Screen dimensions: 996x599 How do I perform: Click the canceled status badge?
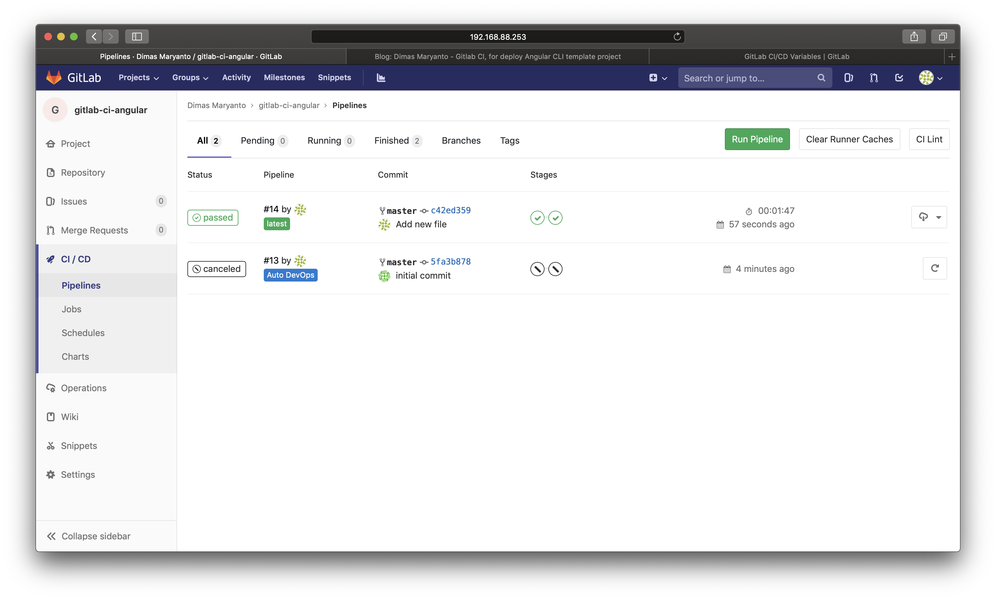pos(217,269)
